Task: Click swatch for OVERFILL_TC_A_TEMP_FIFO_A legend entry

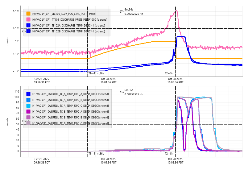Action: pos(28,94)
